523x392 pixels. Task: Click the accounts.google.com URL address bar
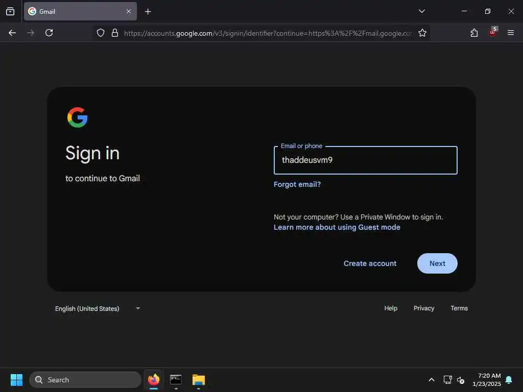pos(268,33)
